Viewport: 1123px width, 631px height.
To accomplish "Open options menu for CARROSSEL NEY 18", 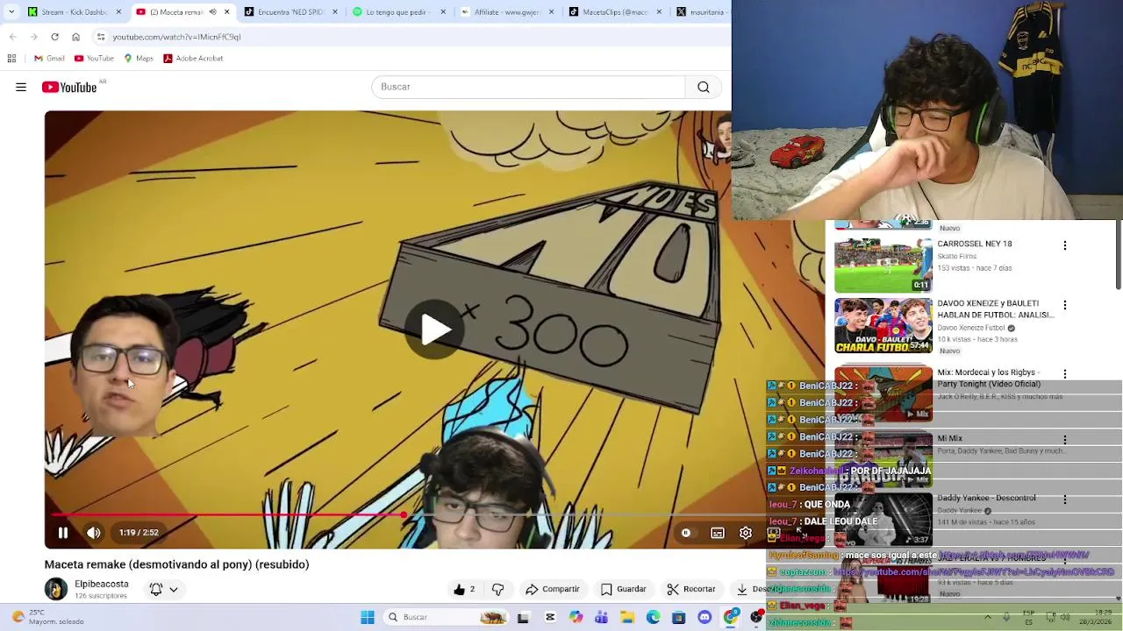I will click(1065, 245).
